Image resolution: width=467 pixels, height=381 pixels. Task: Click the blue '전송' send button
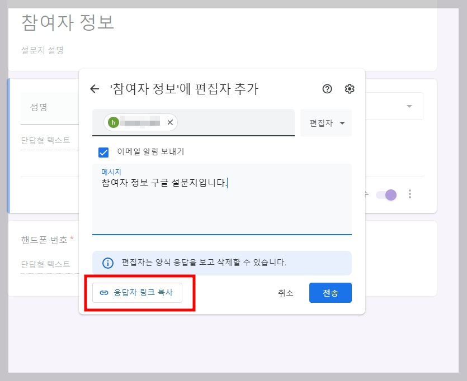330,292
